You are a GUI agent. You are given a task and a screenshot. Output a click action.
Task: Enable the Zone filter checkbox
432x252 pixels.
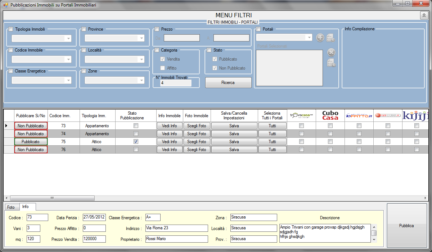coord(84,71)
